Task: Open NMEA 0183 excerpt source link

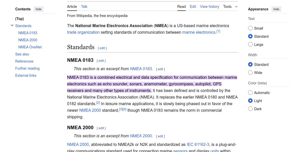Action: pyautogui.click(x=141, y=69)
